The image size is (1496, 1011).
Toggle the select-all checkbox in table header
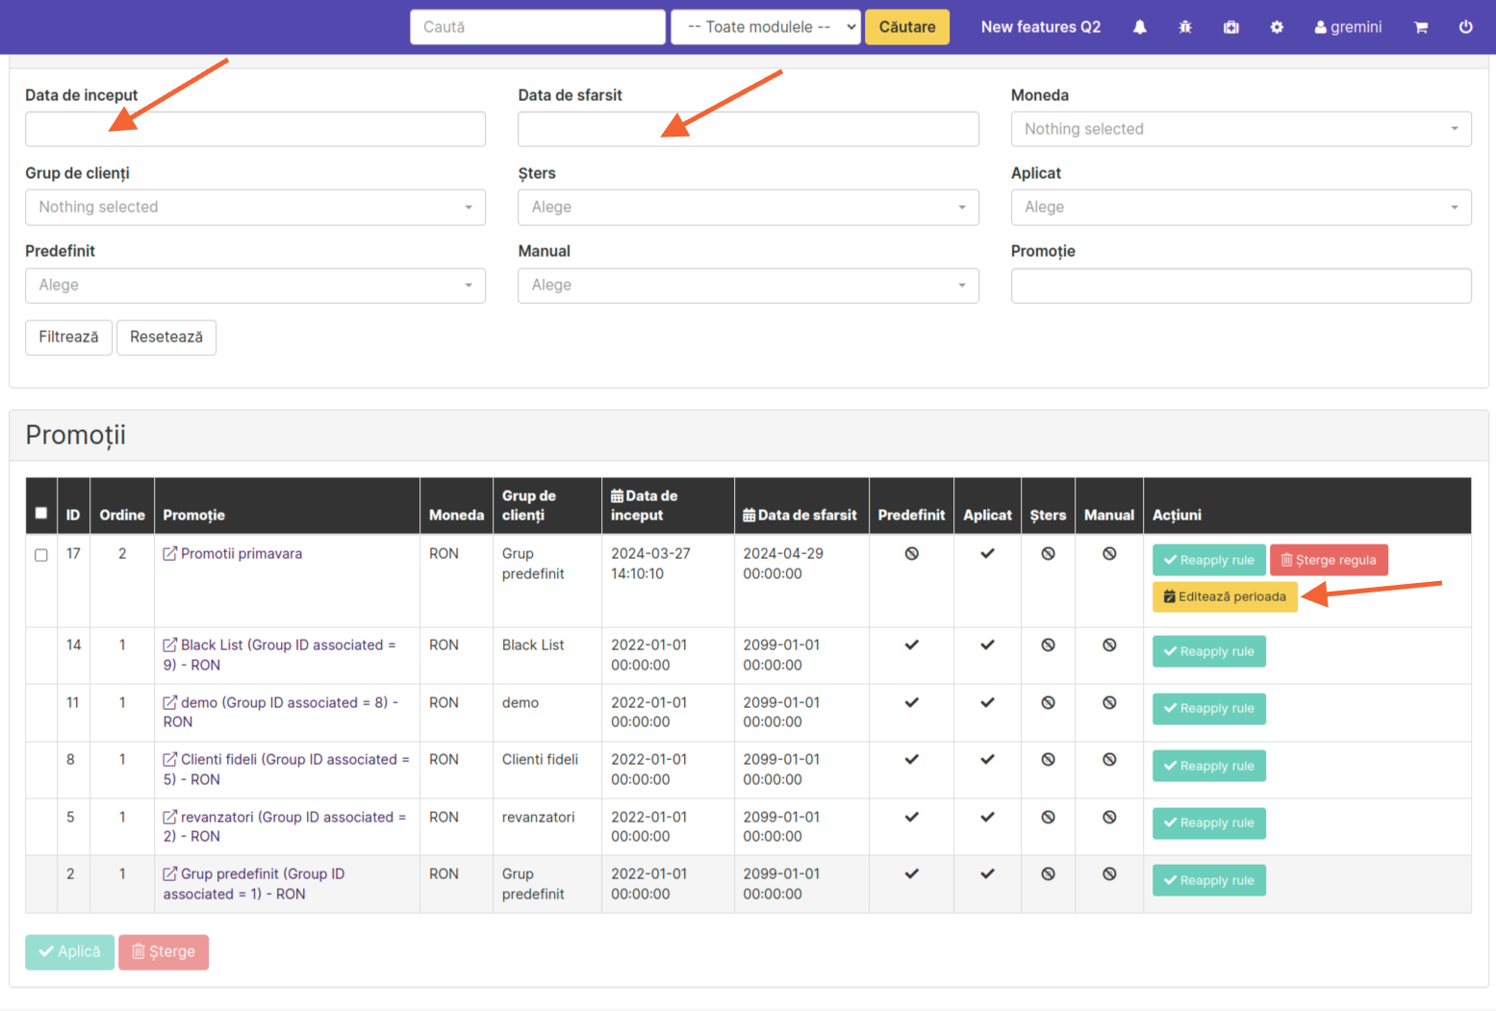pos(41,513)
